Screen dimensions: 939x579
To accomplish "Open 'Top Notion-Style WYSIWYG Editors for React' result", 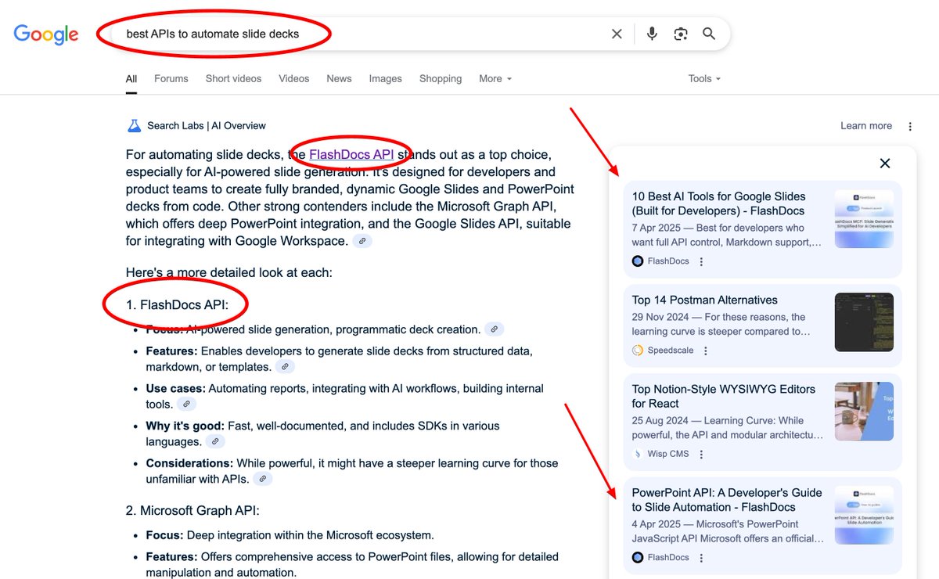I will 724,396.
